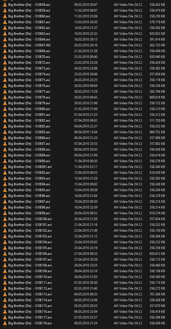
Task: Select file name Big Brother (De) - S10E89.avi
Action: coord(29,155)
